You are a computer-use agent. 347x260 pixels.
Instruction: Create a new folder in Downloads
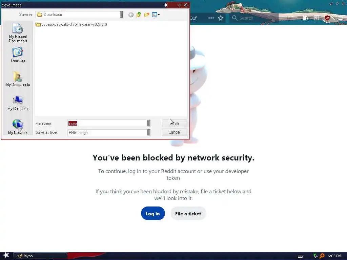coord(146,15)
